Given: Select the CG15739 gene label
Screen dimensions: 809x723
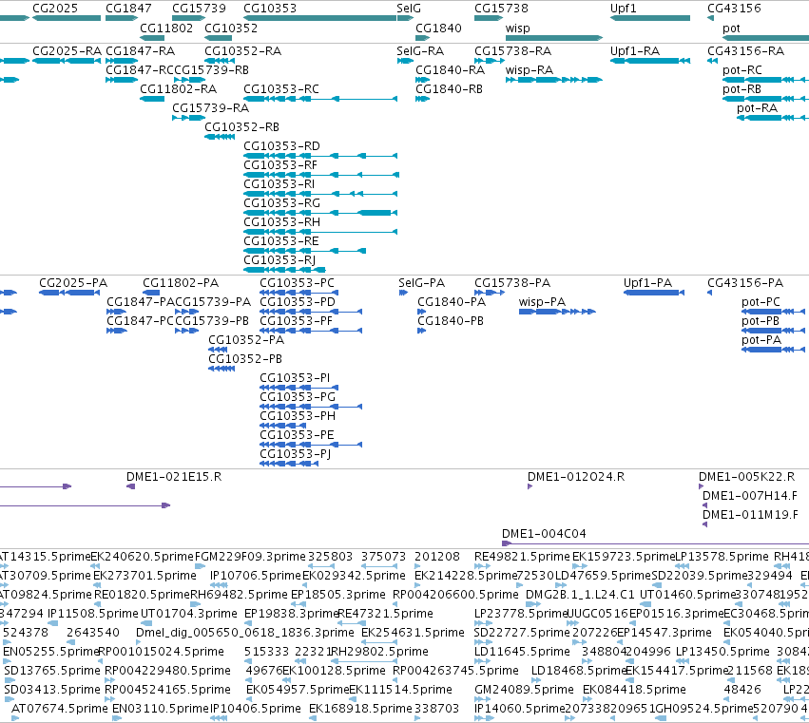Looking at the screenshot, I should [199, 9].
